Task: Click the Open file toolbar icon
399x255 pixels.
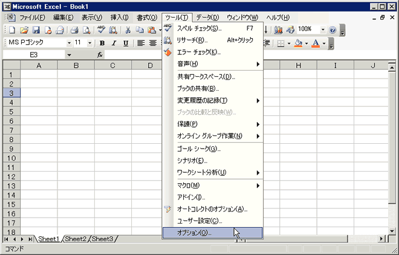Action: pyautogui.click(x=24, y=30)
